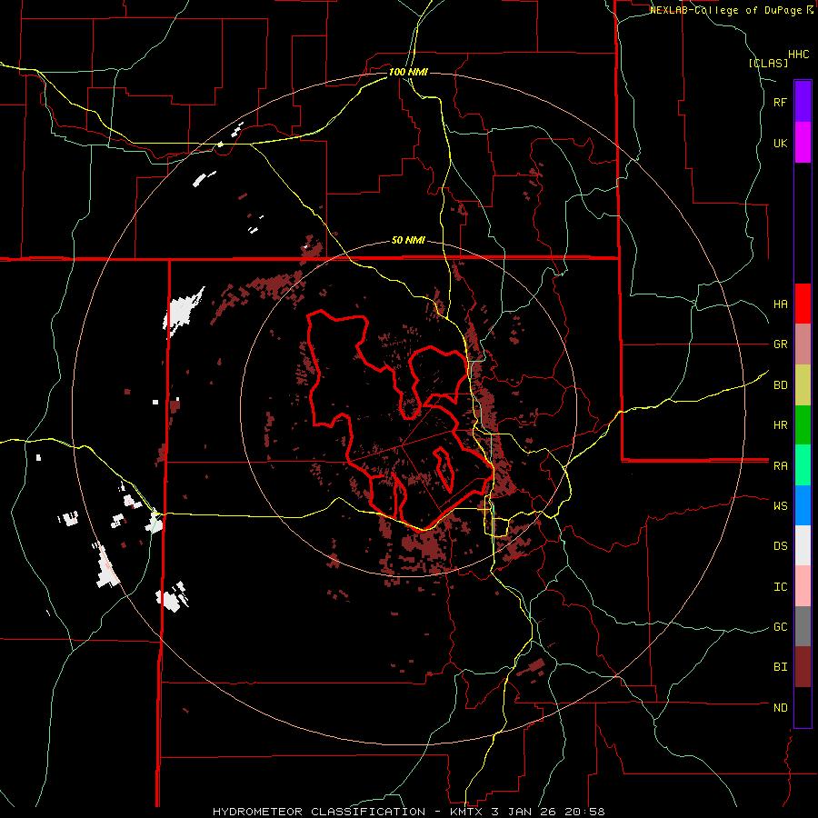Click the bright green RA legend swatch

click(x=803, y=465)
